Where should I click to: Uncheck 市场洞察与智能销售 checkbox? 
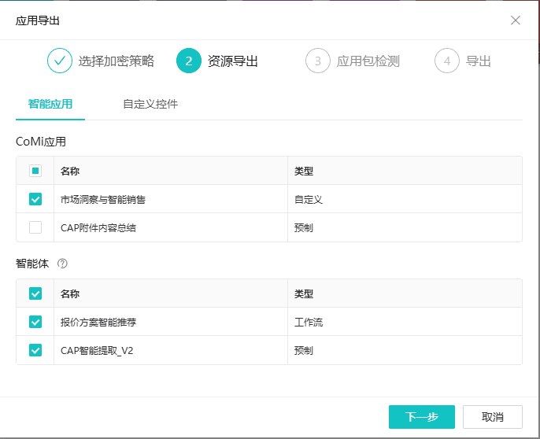tap(35, 199)
